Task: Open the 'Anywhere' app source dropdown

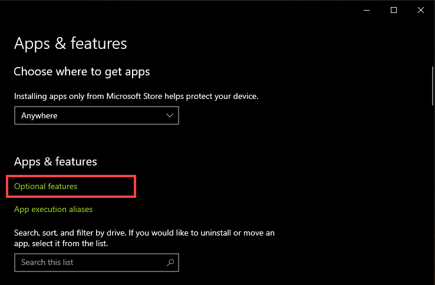Action: point(96,115)
